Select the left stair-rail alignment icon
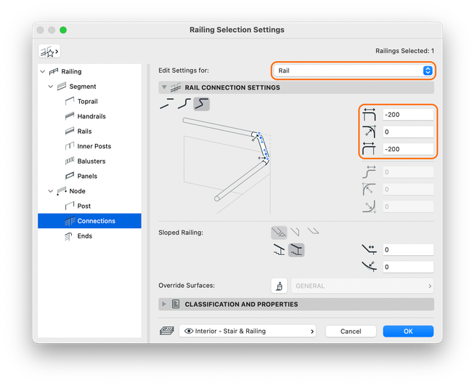The width and height of the screenshot is (475, 386). [x=279, y=250]
